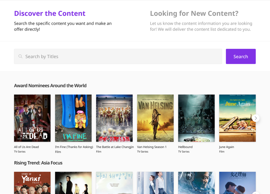
Task: Open the Korean-titled pale sky poster
Action: click(x=114, y=183)
